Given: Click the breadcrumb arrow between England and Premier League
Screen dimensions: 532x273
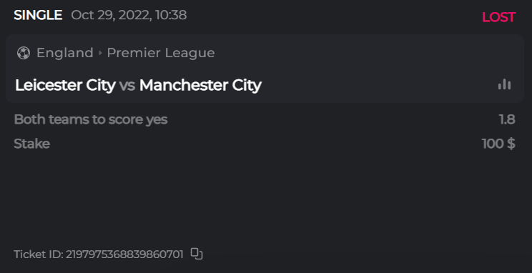Looking at the screenshot, I should click(100, 53).
